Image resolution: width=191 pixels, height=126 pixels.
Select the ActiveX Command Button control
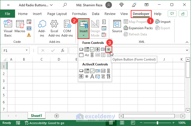81,71
